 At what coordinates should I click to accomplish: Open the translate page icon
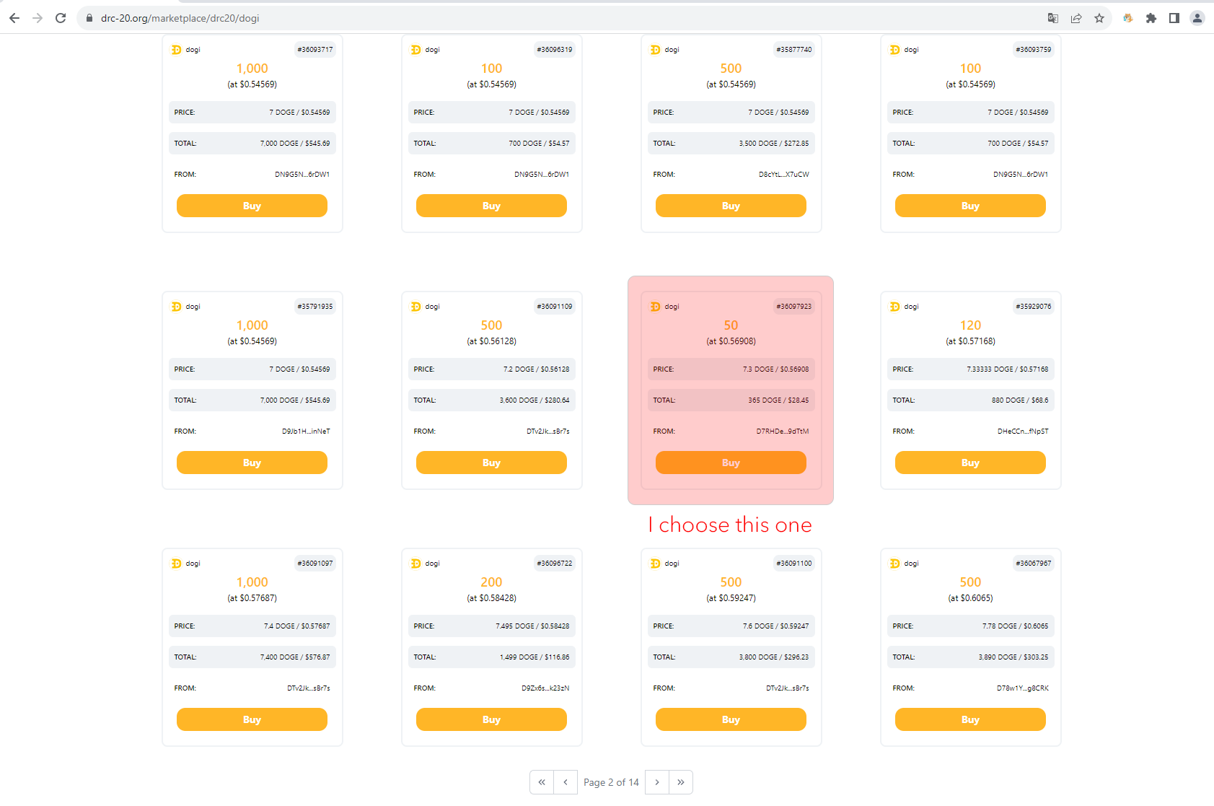pyautogui.click(x=1052, y=18)
